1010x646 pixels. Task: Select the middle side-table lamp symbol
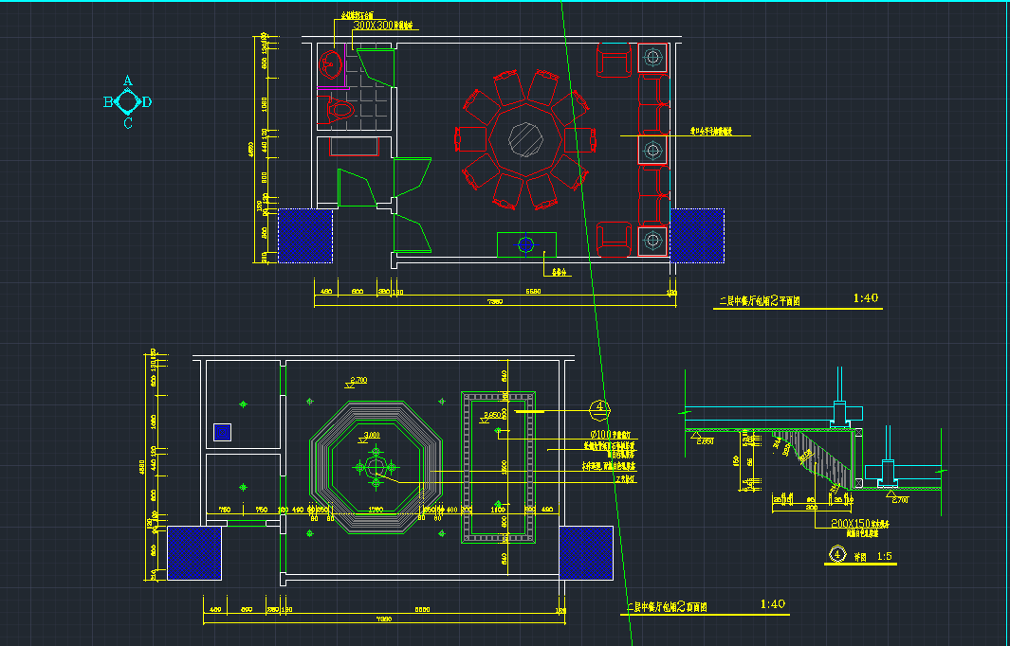[653, 151]
